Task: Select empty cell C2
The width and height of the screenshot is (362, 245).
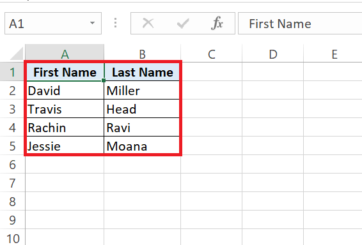Action: (212, 91)
